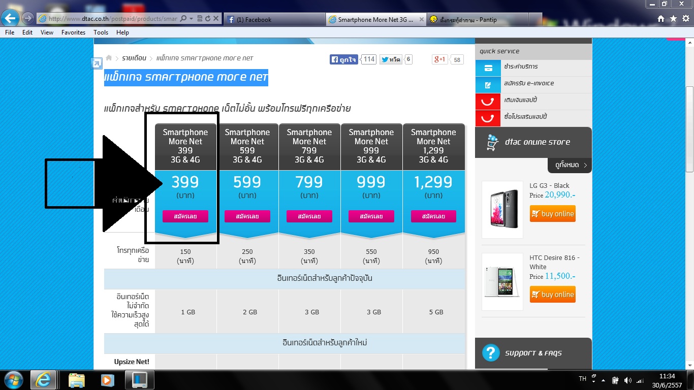Click the ซื้อโปรเสริมแฮปปี้ smile icon
The height and width of the screenshot is (390, 694).
[x=488, y=118]
